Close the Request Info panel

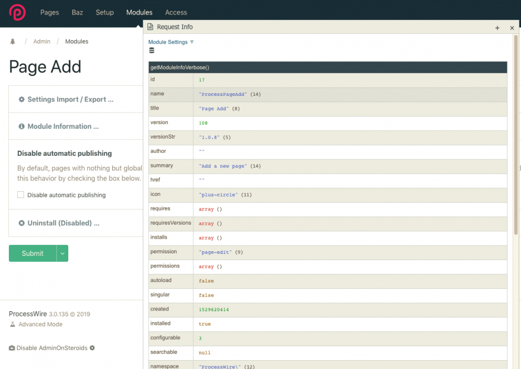click(x=512, y=28)
